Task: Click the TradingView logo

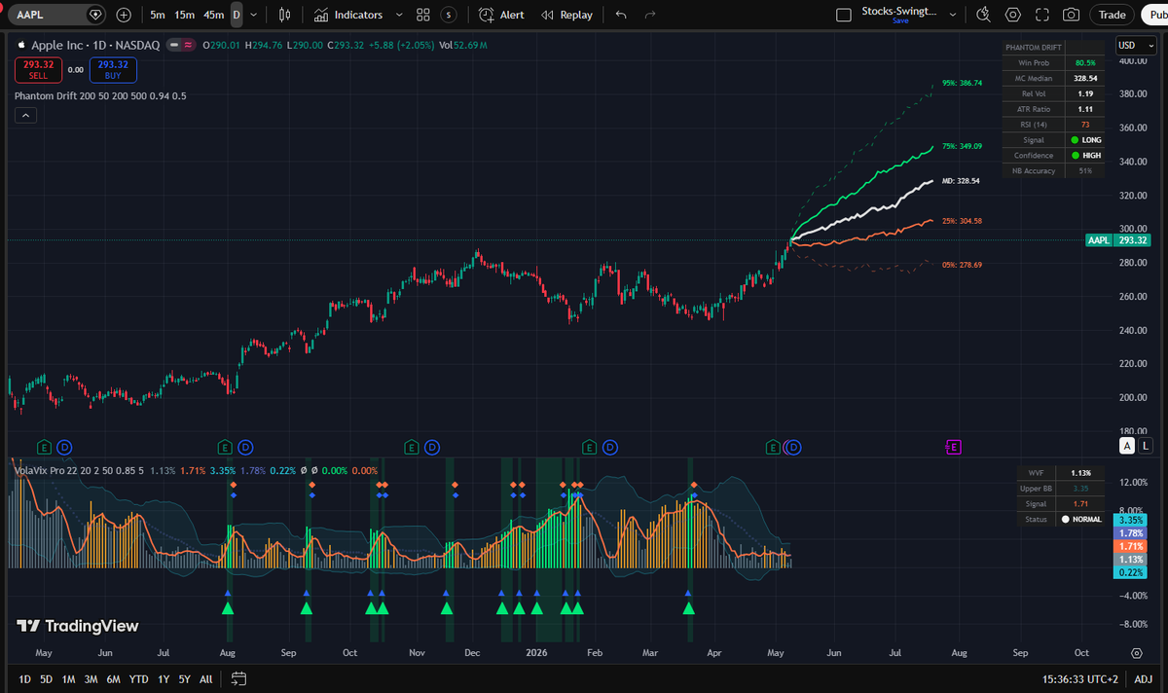Action: pyautogui.click(x=78, y=626)
